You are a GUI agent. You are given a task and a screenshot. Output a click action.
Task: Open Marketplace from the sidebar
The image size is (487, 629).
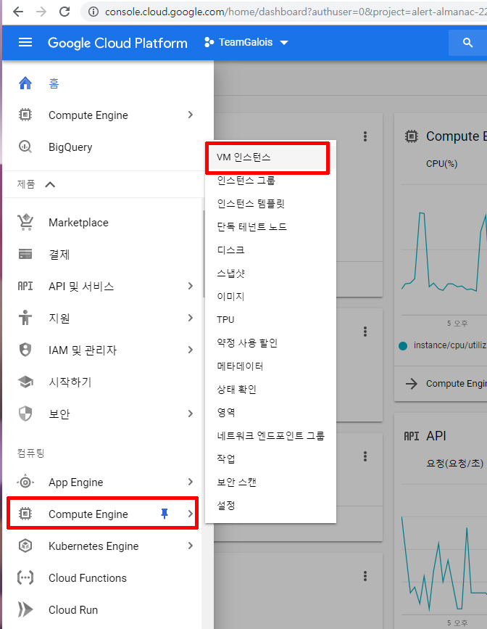78,223
